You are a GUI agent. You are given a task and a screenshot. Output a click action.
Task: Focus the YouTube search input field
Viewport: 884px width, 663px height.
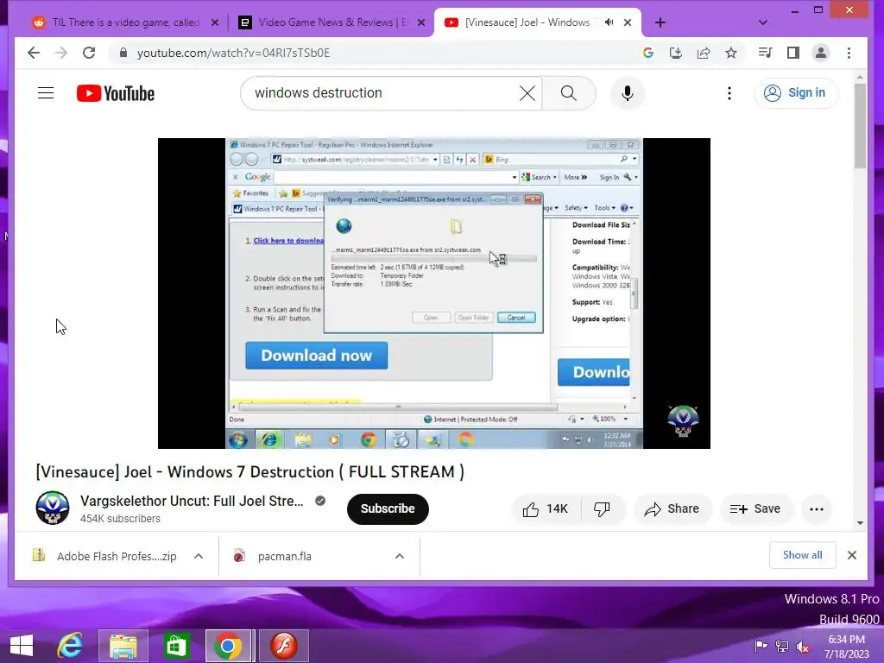383,93
